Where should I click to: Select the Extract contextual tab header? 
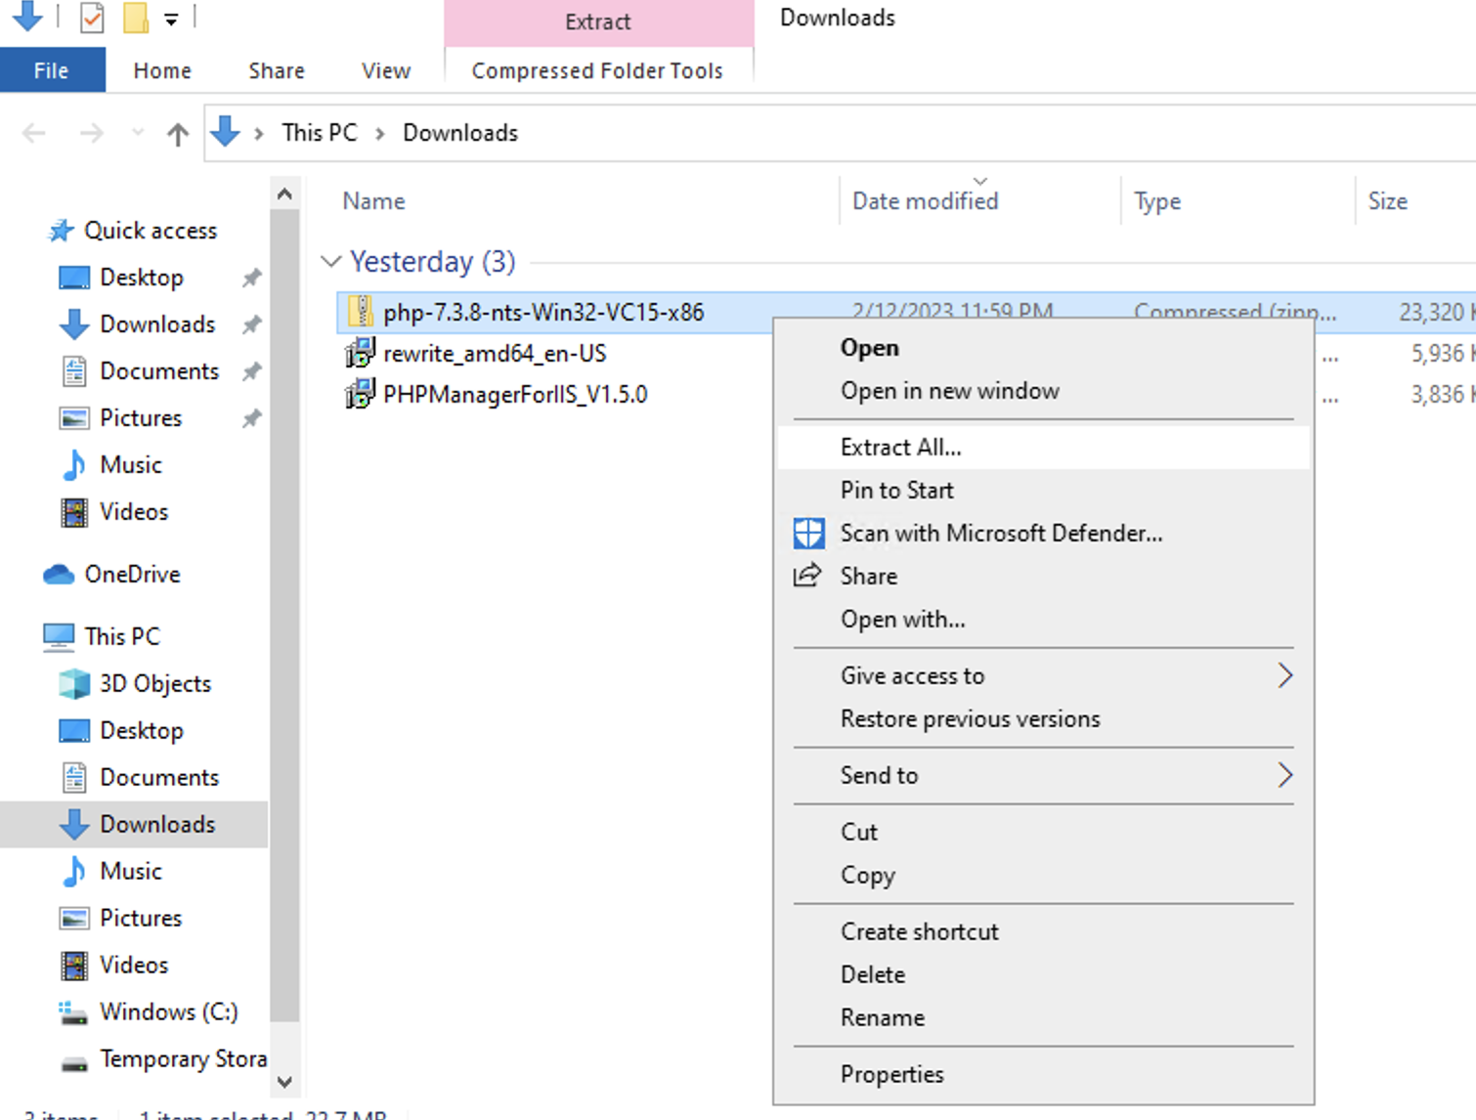tap(598, 22)
